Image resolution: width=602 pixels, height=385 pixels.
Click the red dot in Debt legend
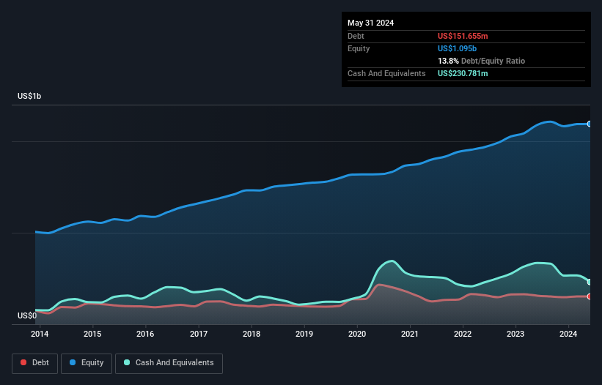(x=24, y=363)
